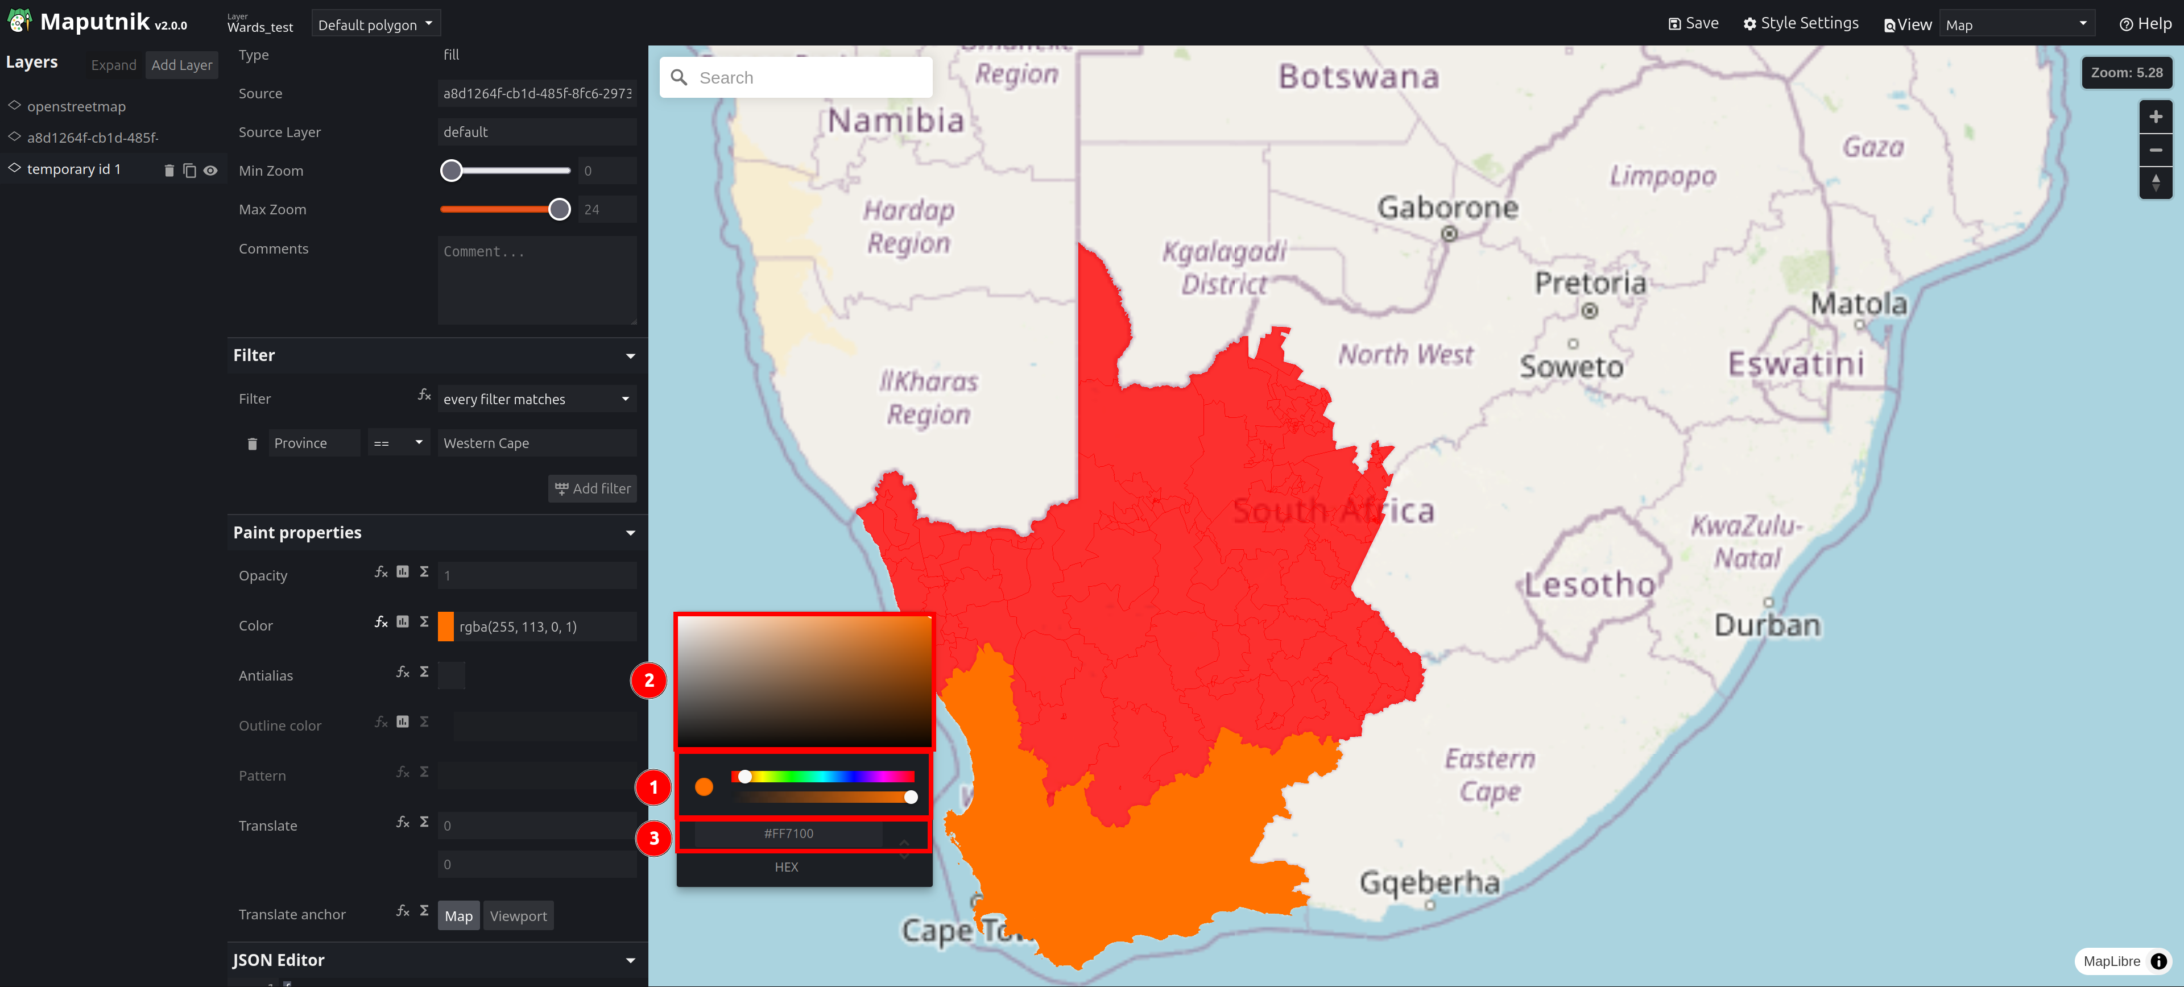Select Viewport translate anchor option

[517, 916]
